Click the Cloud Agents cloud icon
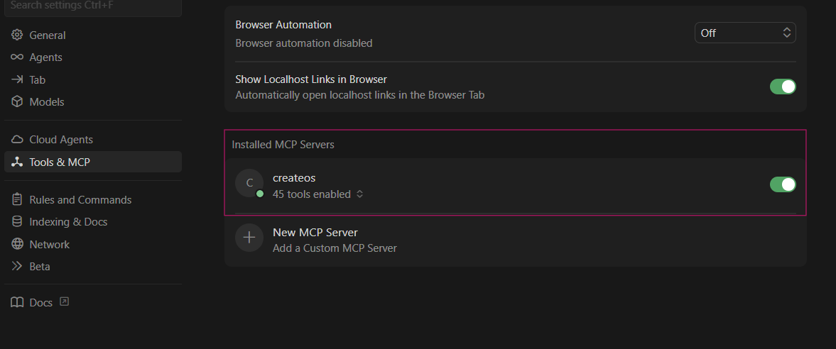 (x=17, y=140)
